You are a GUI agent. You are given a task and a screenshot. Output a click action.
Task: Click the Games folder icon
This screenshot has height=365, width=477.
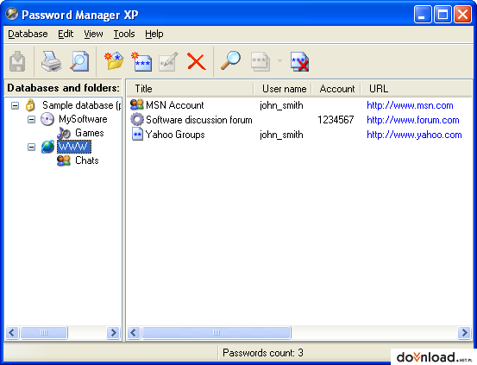coord(64,133)
